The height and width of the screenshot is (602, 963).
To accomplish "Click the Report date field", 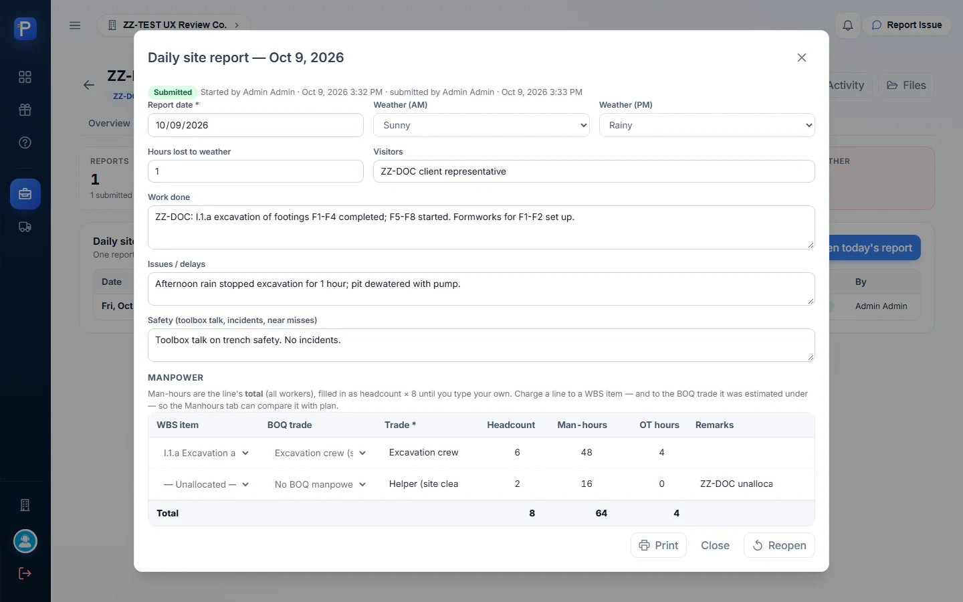I will pos(255,125).
